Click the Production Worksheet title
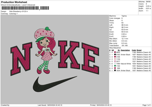This screenshot has width=152, height=107. pos(14,2)
